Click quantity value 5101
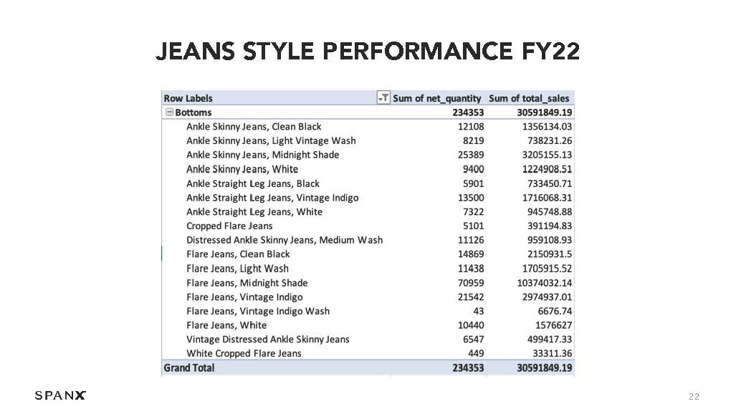Image resolution: width=736 pixels, height=414 pixels. click(473, 226)
